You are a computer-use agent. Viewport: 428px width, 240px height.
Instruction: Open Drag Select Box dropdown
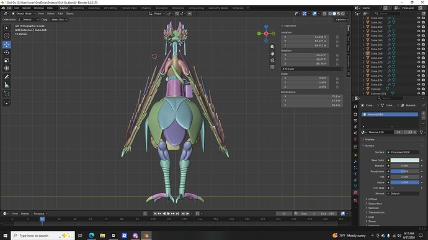point(59,20)
